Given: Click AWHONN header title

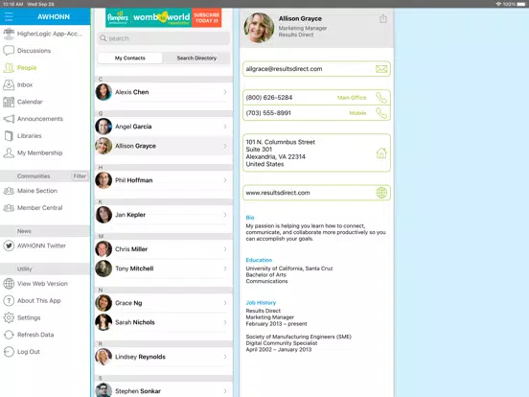Looking at the screenshot, I should [x=54, y=16].
